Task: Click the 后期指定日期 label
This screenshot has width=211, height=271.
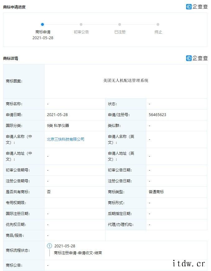Action: coord(120,214)
